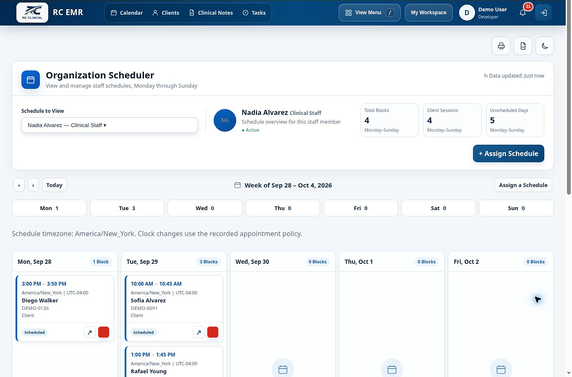Select the Sun day tab
572x377 pixels.
click(516, 208)
